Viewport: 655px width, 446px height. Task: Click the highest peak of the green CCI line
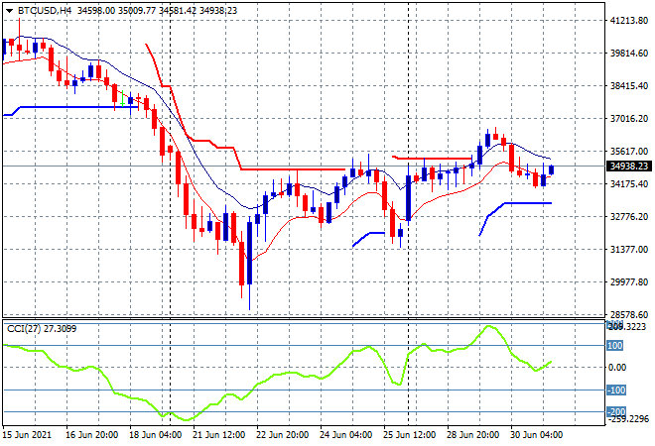coord(488,326)
